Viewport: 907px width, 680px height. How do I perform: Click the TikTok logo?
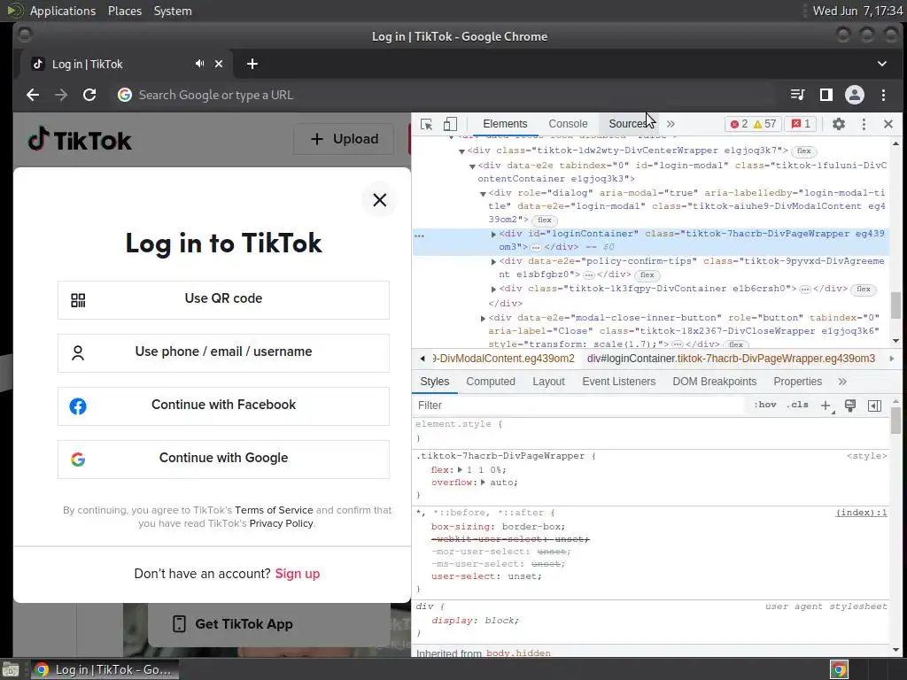pyautogui.click(x=80, y=139)
